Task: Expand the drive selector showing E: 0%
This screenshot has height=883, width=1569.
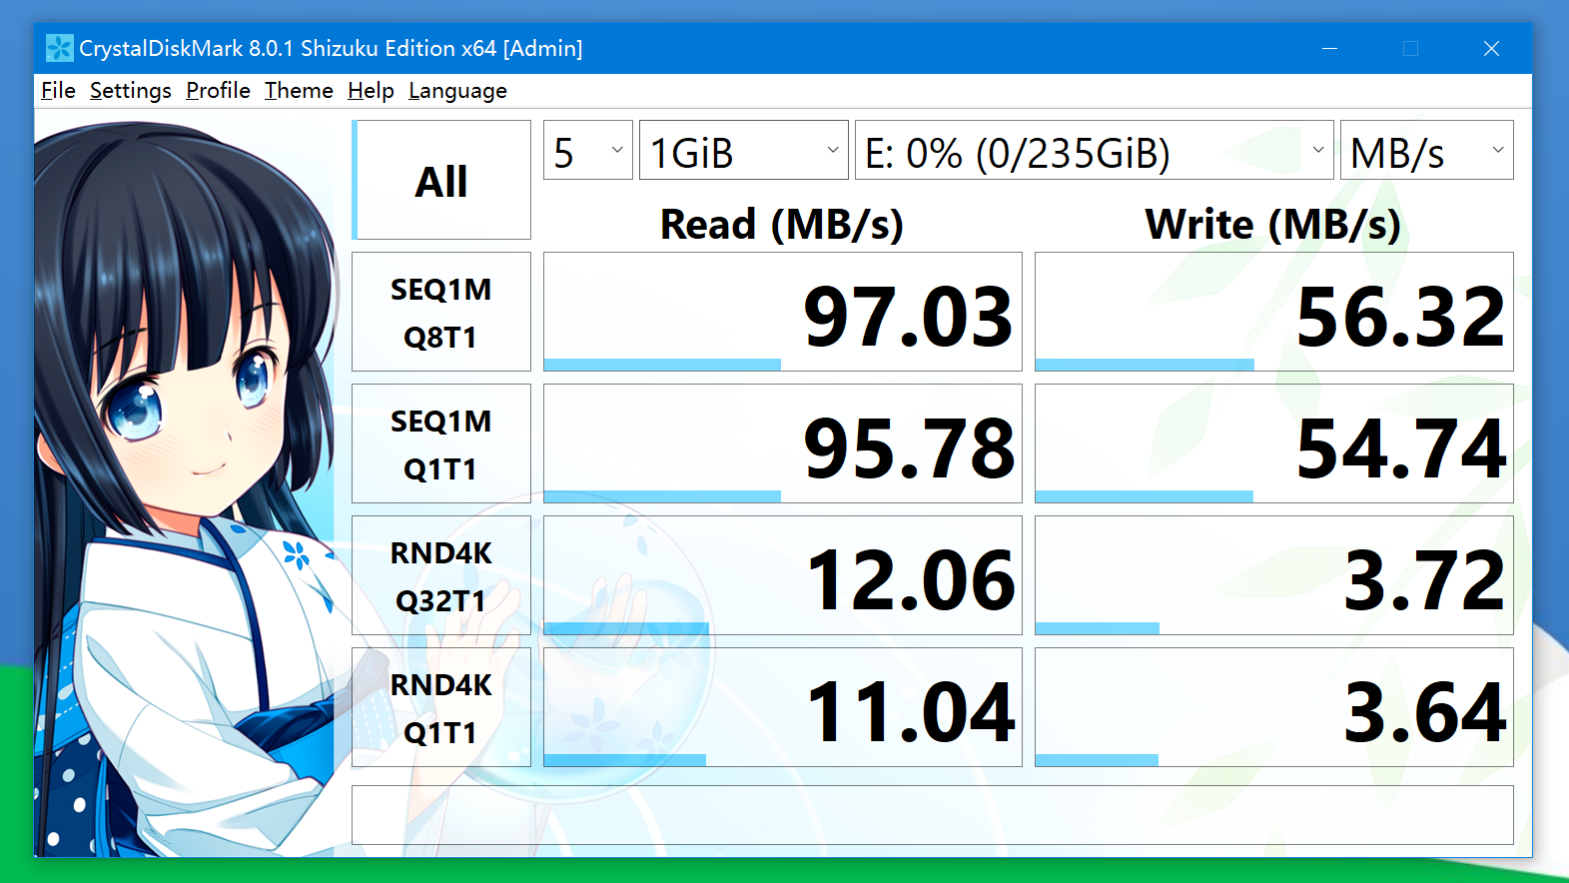Action: click(1095, 151)
